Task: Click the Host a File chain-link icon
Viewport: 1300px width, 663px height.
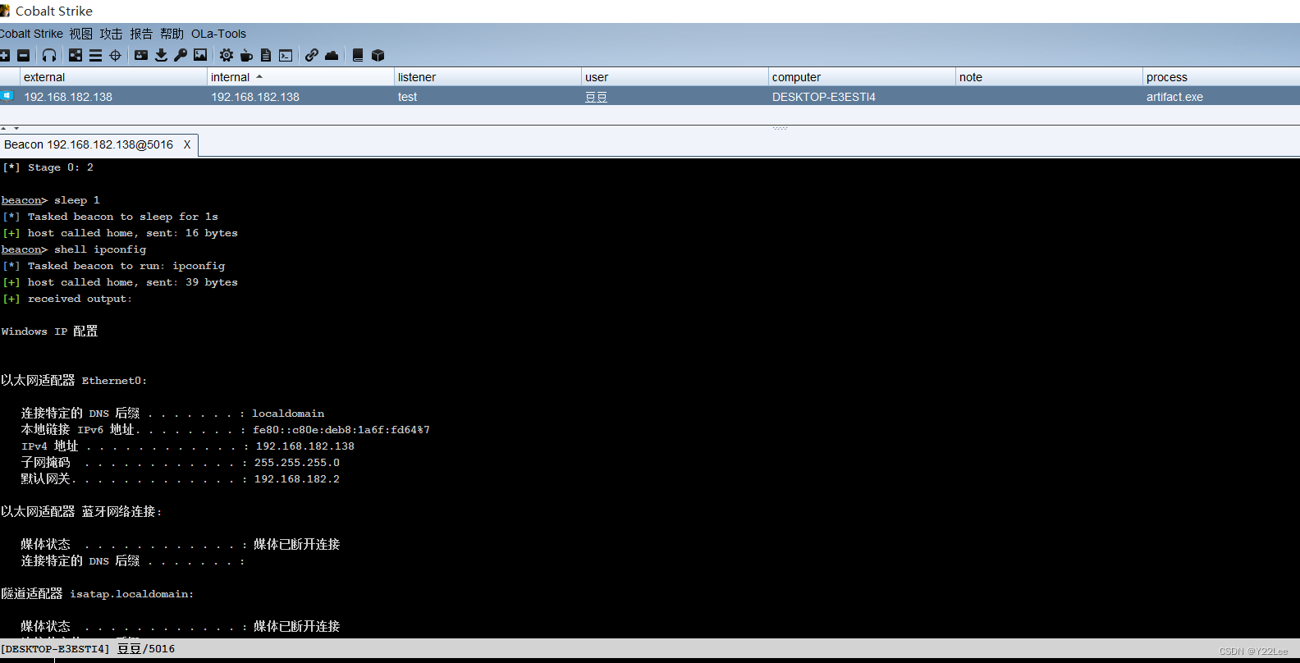Action: 312,55
